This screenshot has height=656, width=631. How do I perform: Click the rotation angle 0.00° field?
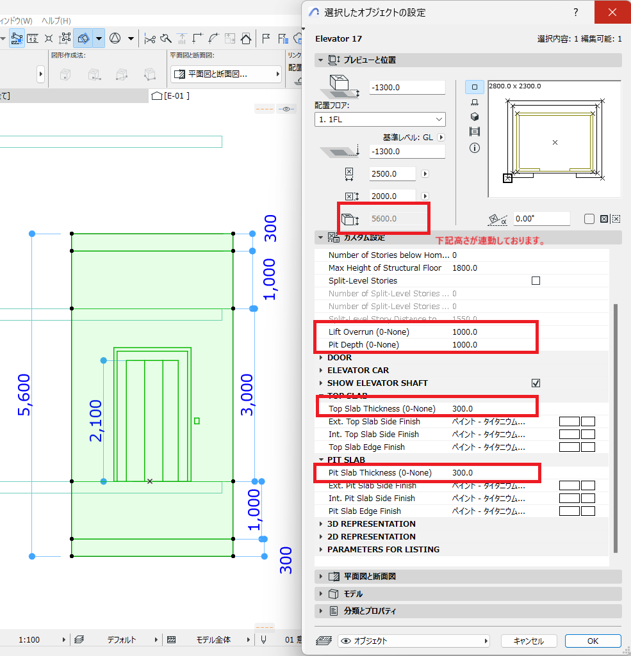pos(541,219)
